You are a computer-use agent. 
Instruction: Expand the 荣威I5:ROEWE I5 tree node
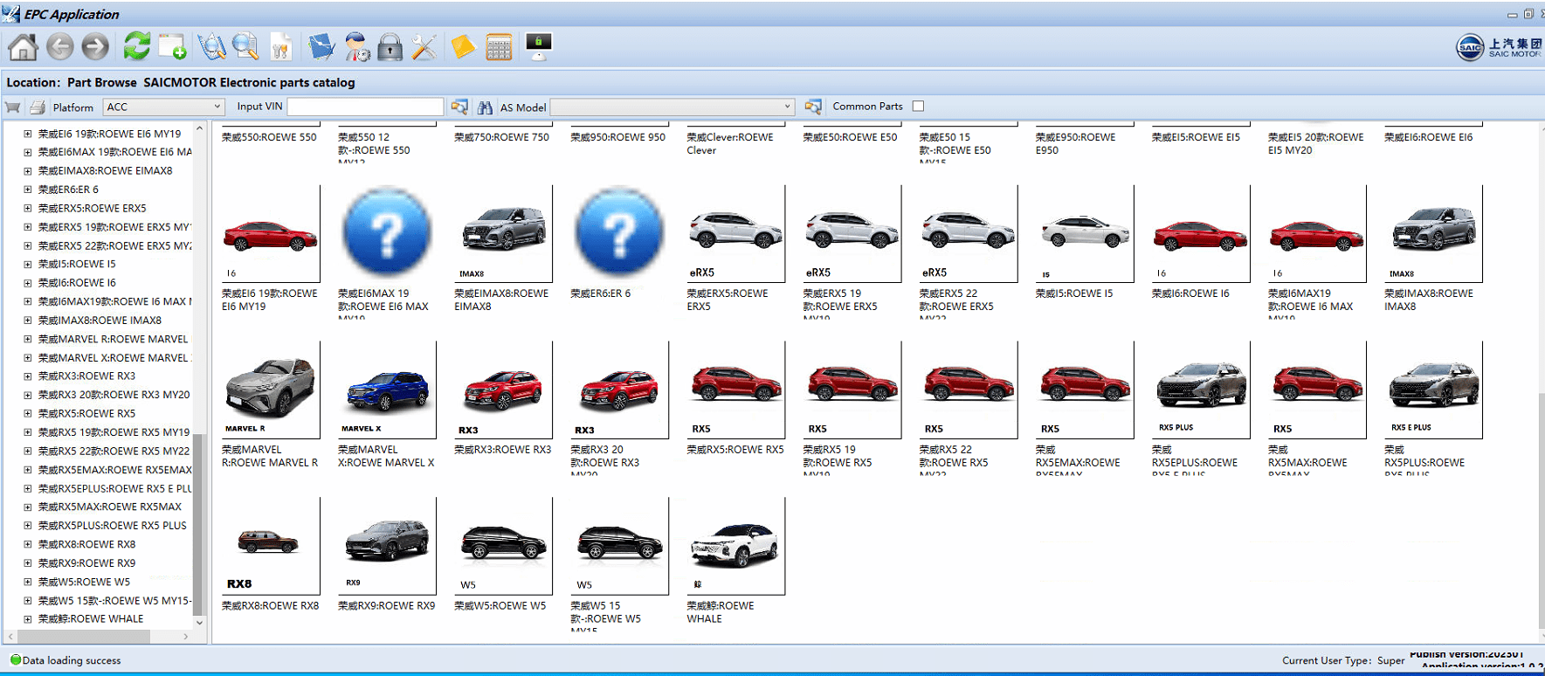(28, 264)
